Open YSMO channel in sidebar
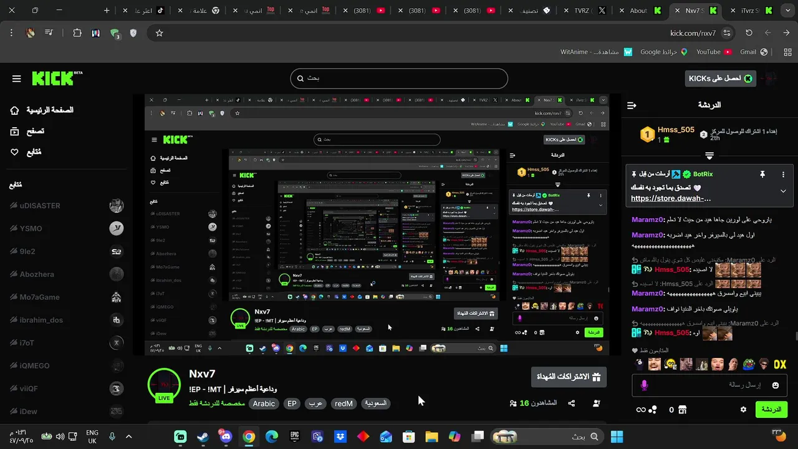The width and height of the screenshot is (798, 449). pos(65,228)
